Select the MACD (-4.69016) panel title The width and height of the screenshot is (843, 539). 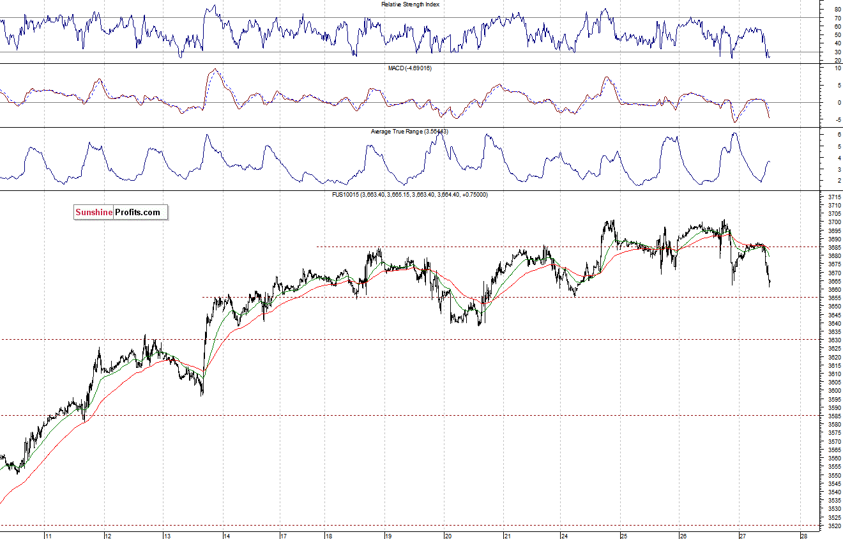(410, 68)
